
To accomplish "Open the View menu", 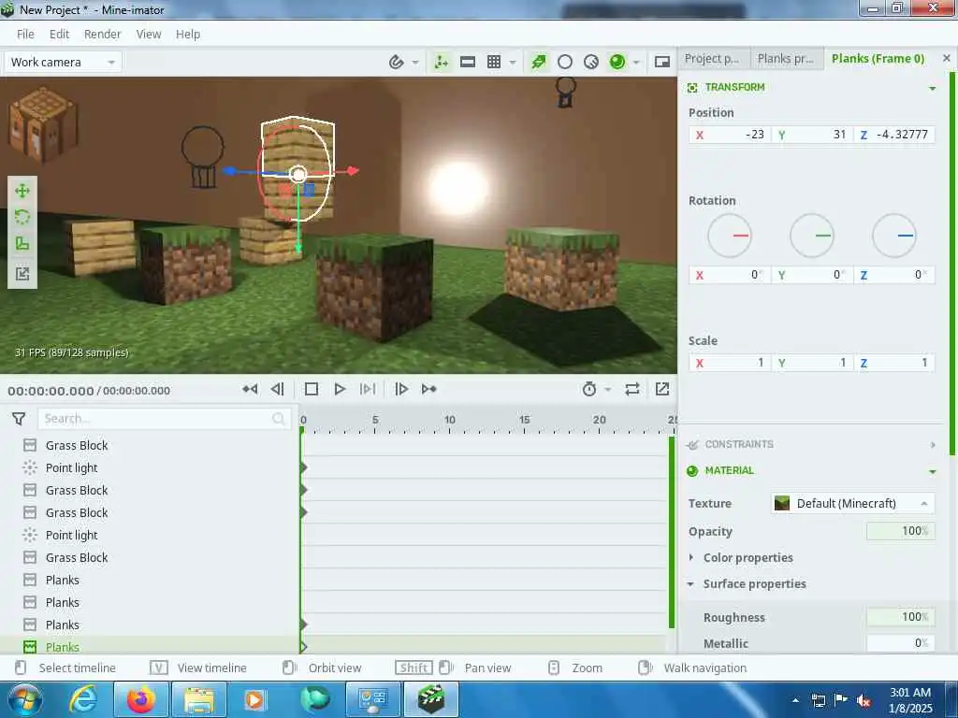I will click(x=149, y=35).
